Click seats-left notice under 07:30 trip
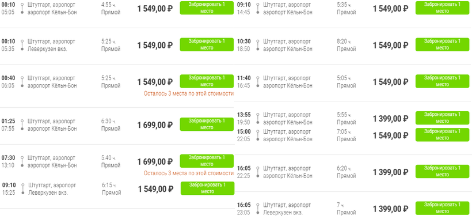The image size is (472, 219). pos(189,173)
